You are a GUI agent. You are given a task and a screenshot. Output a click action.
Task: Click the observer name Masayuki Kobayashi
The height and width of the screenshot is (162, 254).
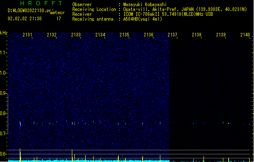tap(145, 4)
